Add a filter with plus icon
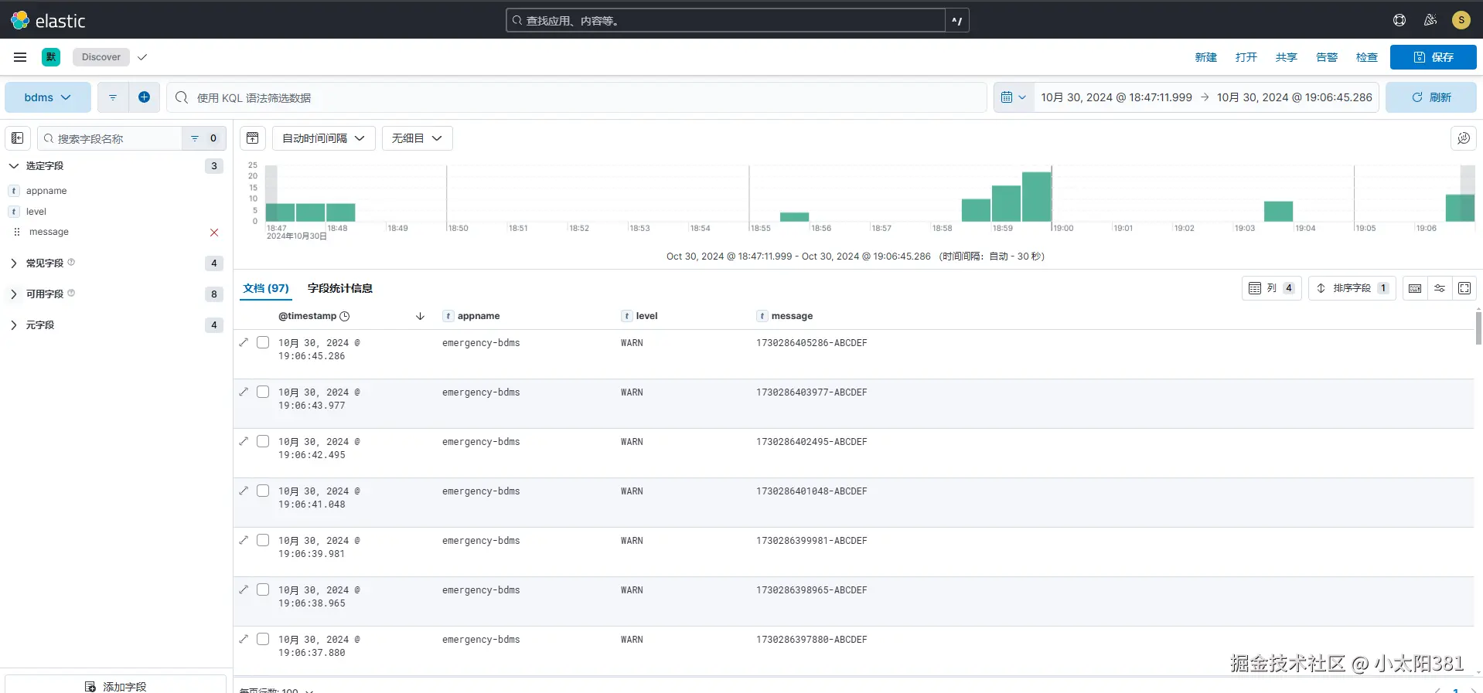This screenshot has height=693, width=1483. click(144, 97)
